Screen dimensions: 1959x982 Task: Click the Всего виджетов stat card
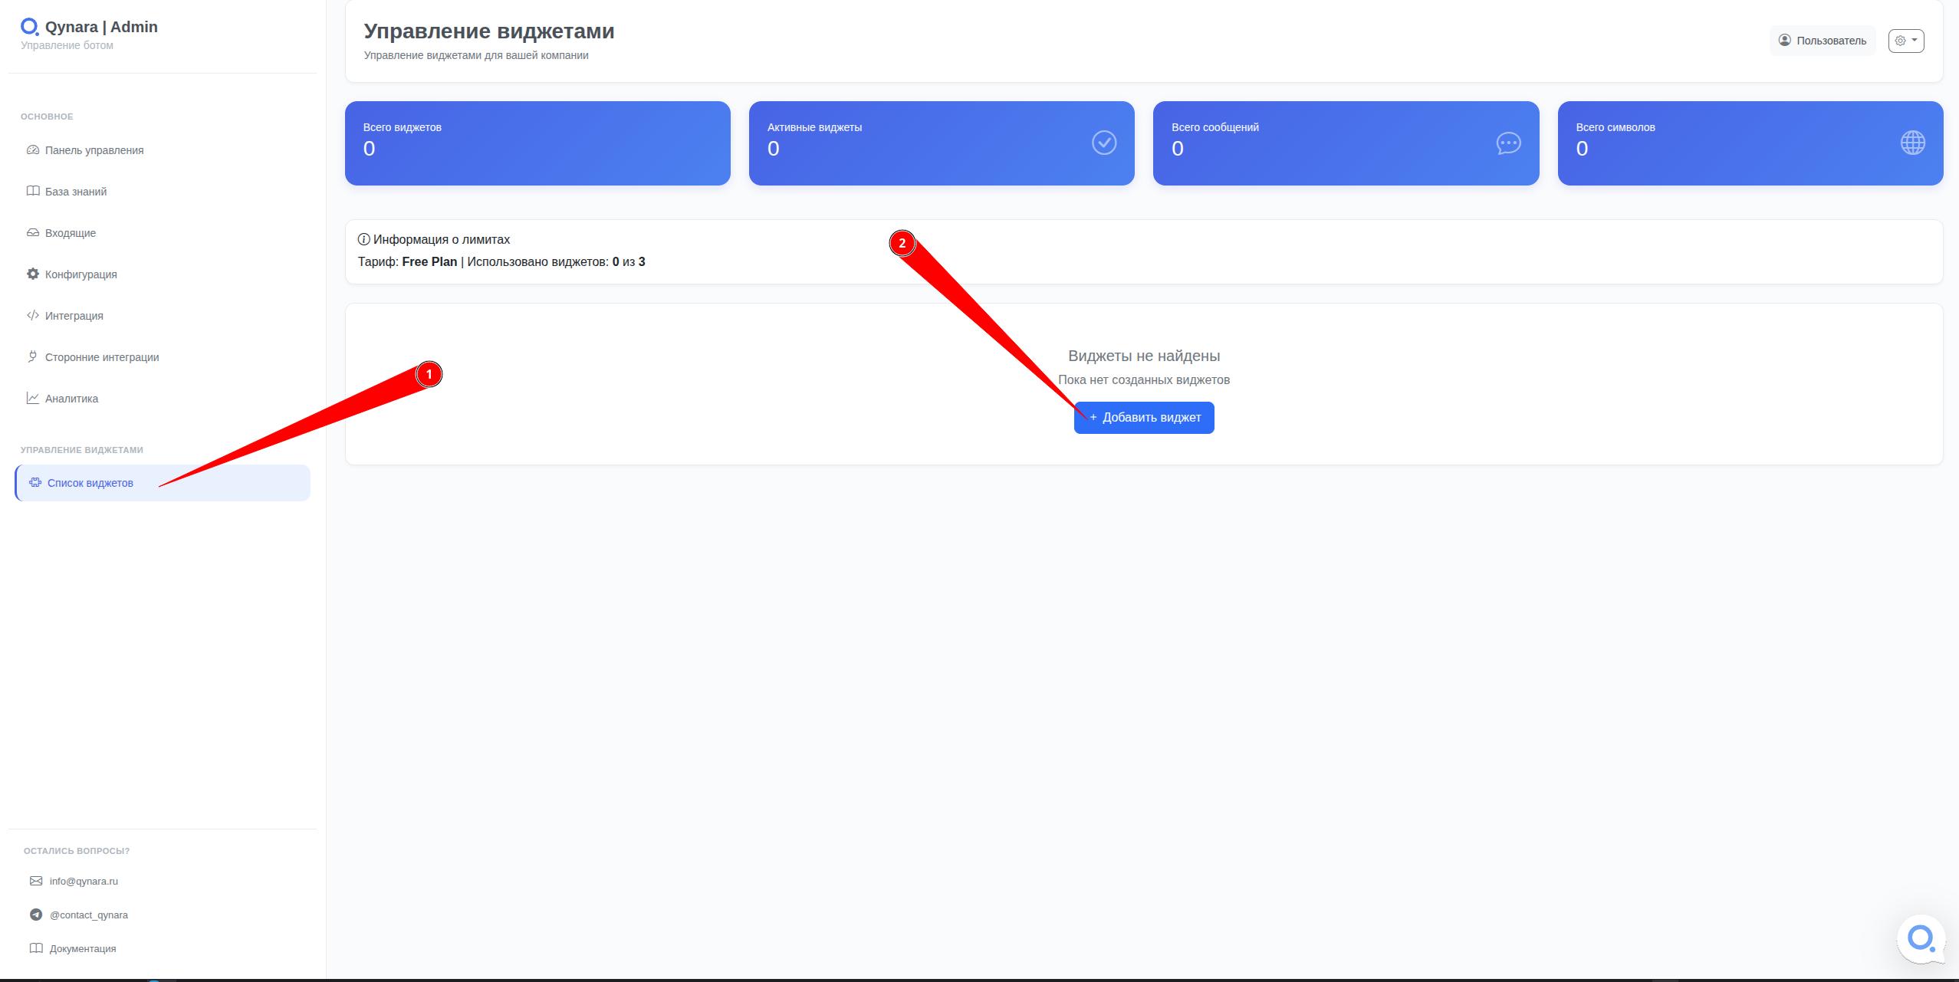(x=537, y=143)
